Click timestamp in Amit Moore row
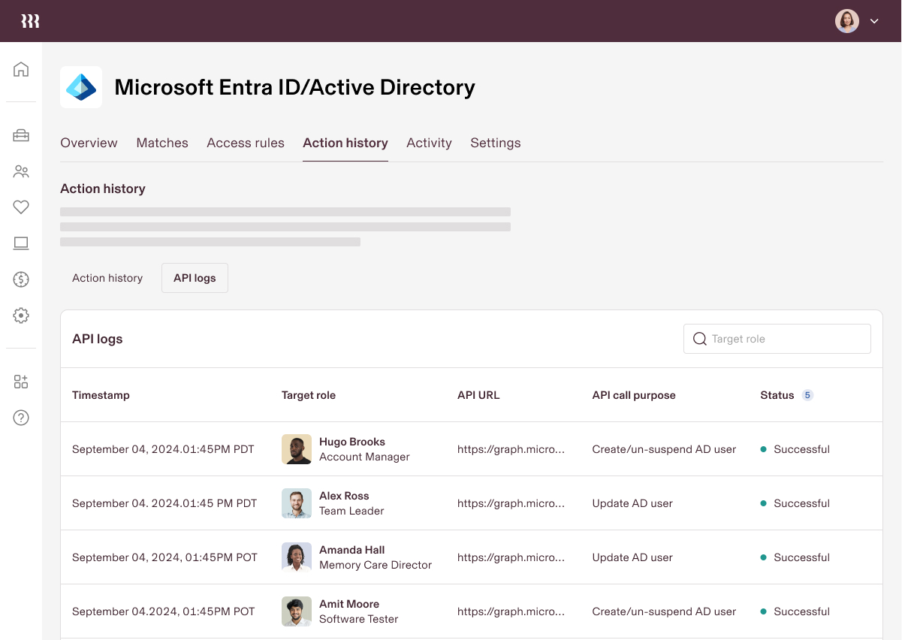 pyautogui.click(x=164, y=611)
